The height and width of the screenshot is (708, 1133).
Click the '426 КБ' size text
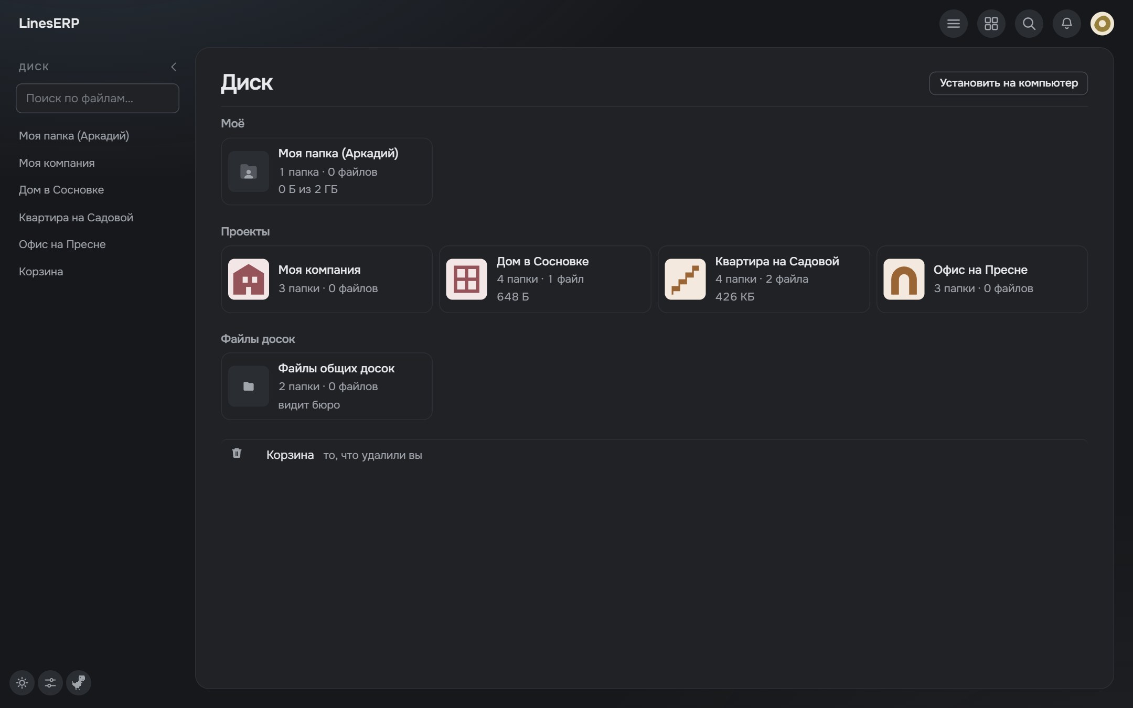[x=735, y=297]
